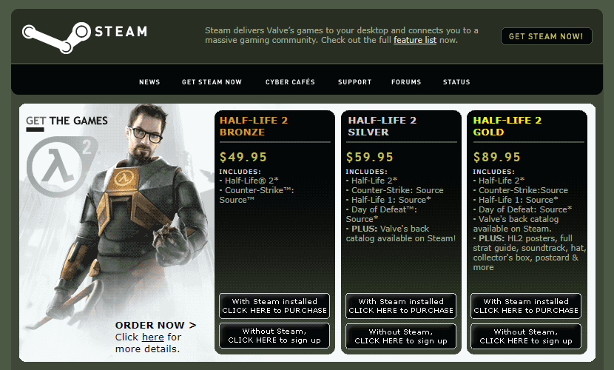Click the 'here' link under ORDER NOW
This screenshot has width=614, height=370.
tap(152, 337)
